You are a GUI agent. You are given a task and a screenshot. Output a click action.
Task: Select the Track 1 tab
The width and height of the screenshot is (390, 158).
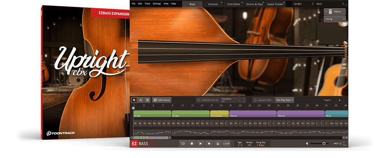point(327,100)
